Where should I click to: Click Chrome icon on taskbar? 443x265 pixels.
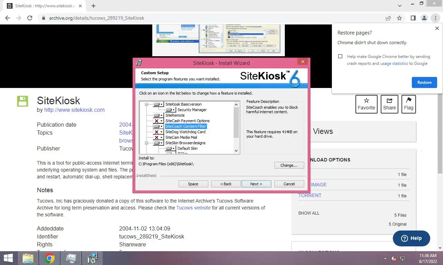pos(49,258)
